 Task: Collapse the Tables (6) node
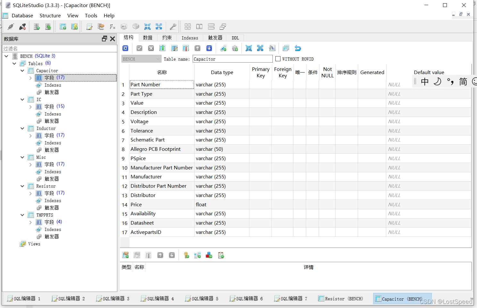point(14,64)
